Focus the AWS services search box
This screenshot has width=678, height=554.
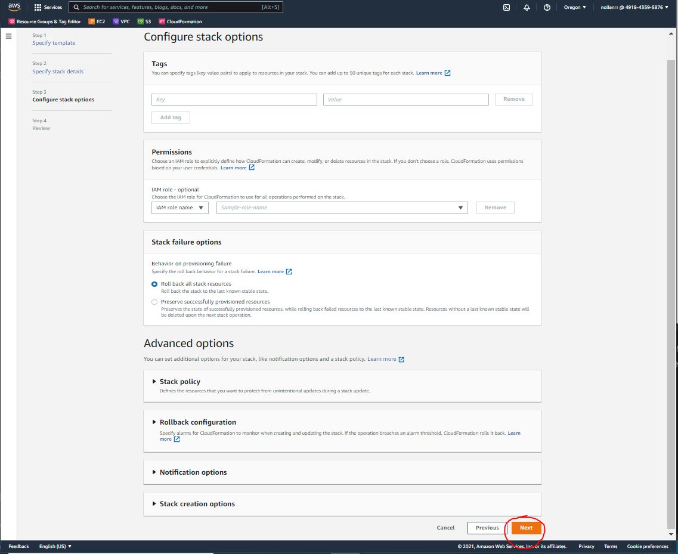tap(175, 7)
